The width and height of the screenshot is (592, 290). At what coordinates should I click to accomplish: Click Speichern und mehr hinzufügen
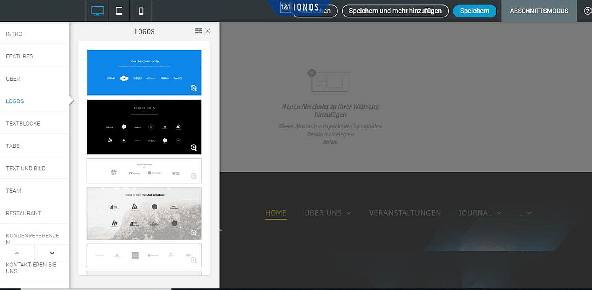[x=395, y=11]
